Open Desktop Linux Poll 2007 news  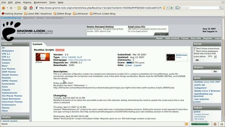tap(207, 82)
